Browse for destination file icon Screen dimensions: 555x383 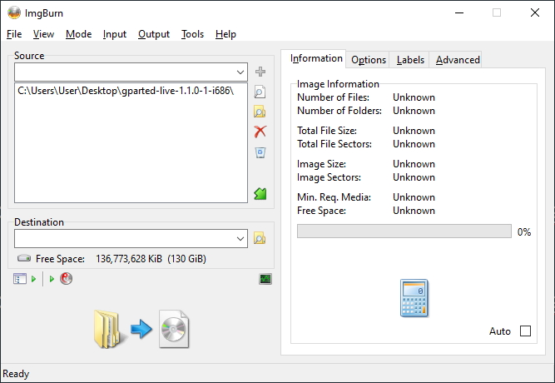coord(260,238)
